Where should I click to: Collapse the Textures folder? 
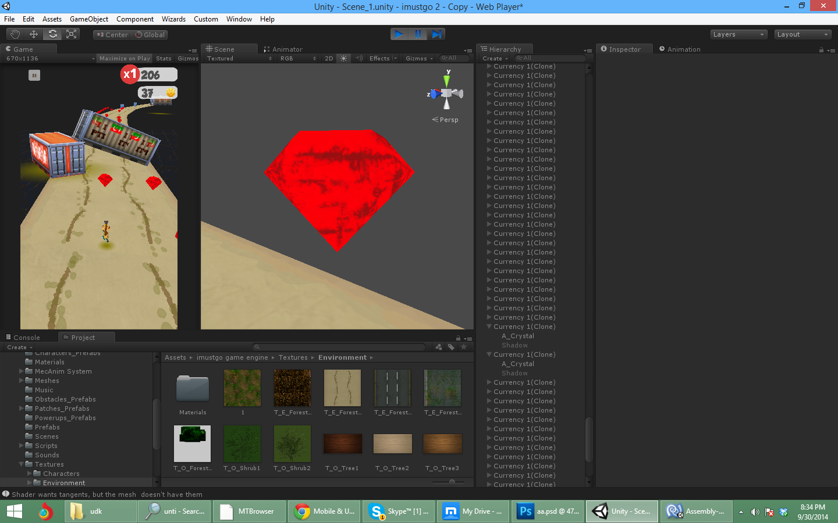(22, 464)
